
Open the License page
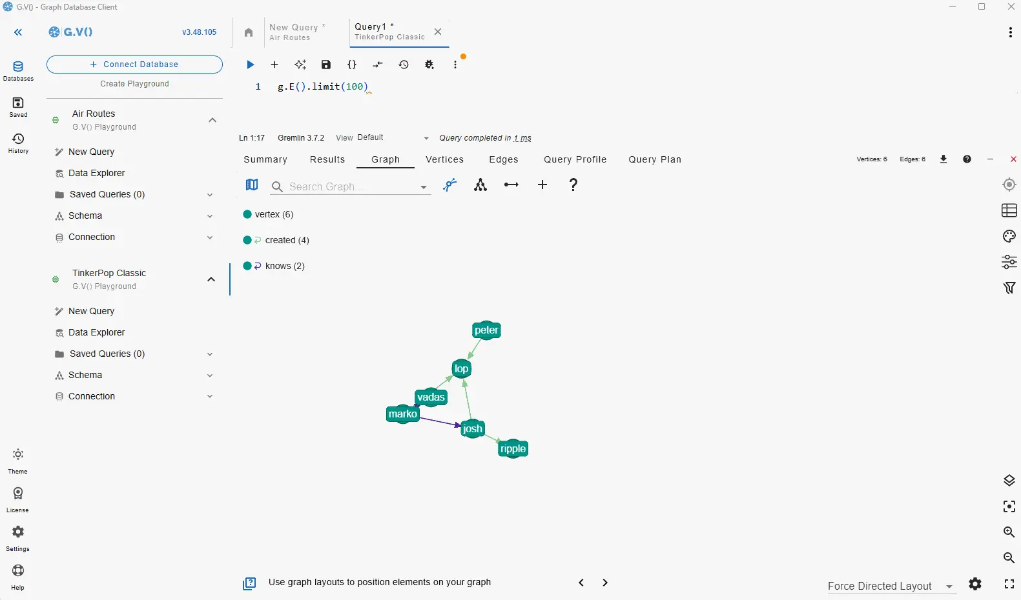18,500
